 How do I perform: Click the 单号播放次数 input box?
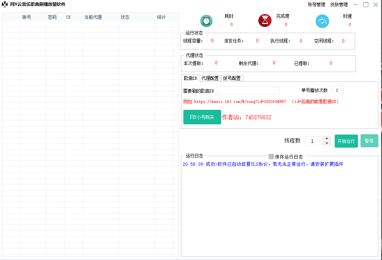pos(337,90)
